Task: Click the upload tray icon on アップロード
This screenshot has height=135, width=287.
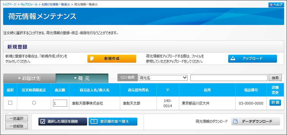Action: (234, 59)
